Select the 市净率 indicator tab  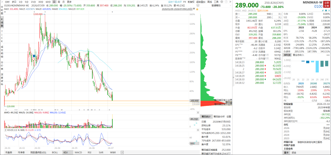21,153
